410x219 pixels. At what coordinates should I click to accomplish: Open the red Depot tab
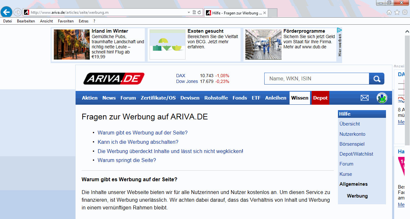(x=320, y=98)
